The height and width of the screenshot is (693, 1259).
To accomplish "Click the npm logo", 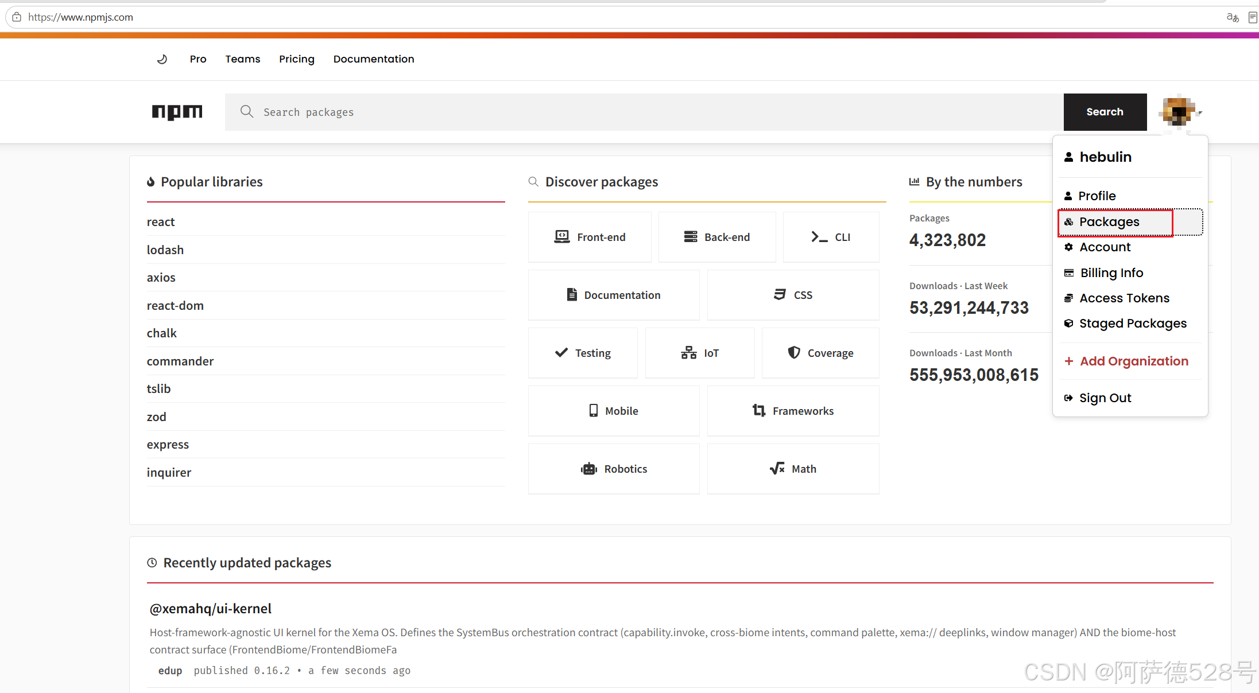I will [x=177, y=112].
